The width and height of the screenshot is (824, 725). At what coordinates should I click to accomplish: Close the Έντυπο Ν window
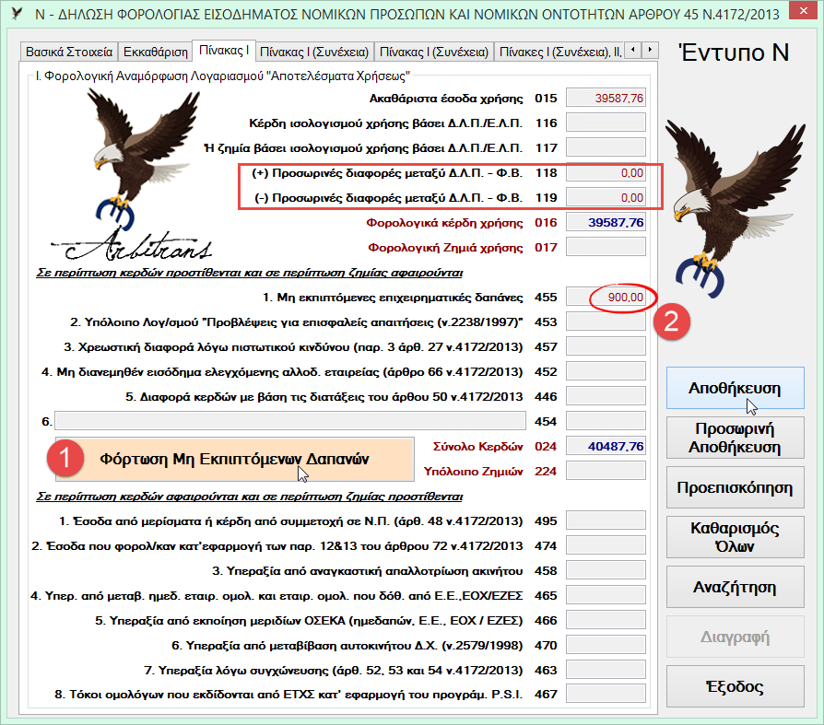point(803,10)
